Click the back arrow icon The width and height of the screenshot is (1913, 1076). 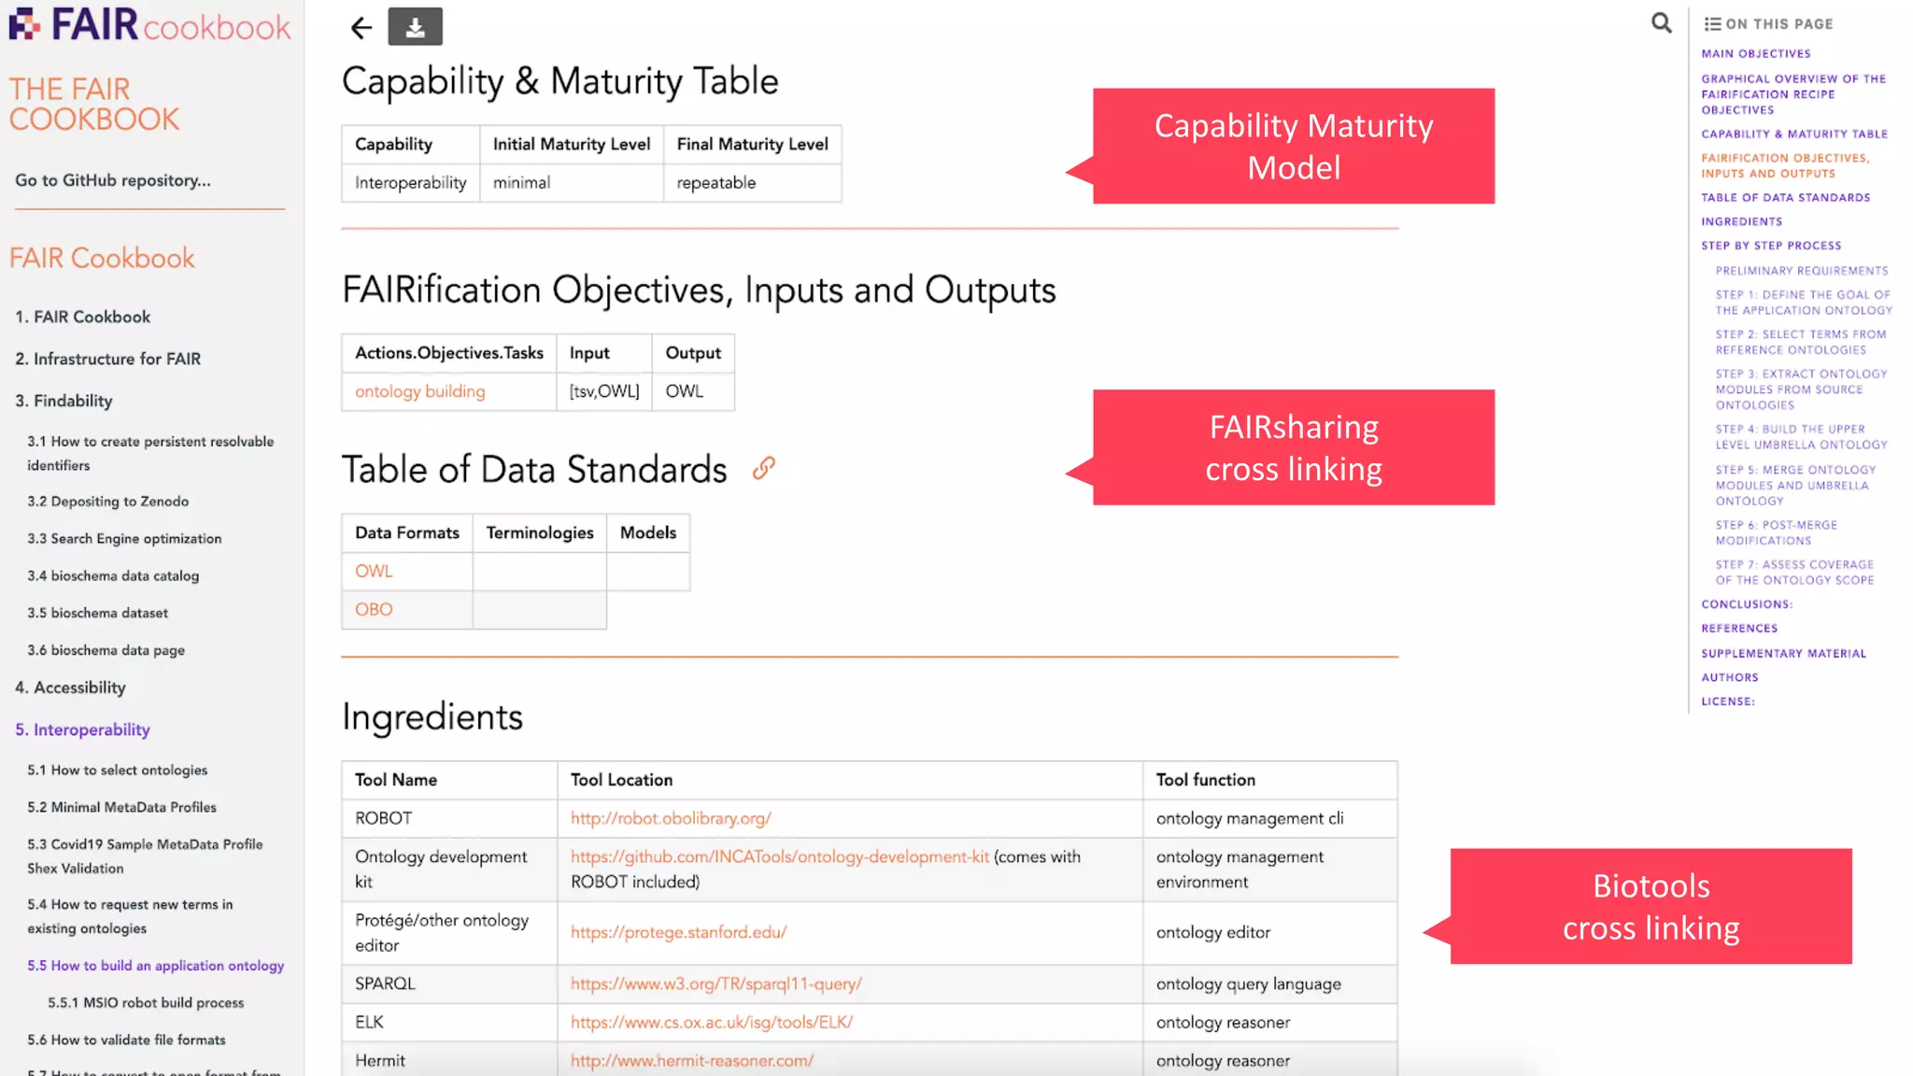(x=361, y=28)
